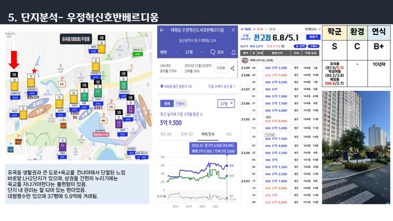Select the 매매 5억 4,800 trade row
This screenshot has height=221, width=393.
(x=280, y=145)
